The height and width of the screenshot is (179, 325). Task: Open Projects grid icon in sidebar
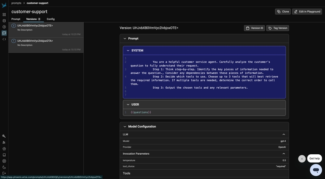[4, 15]
